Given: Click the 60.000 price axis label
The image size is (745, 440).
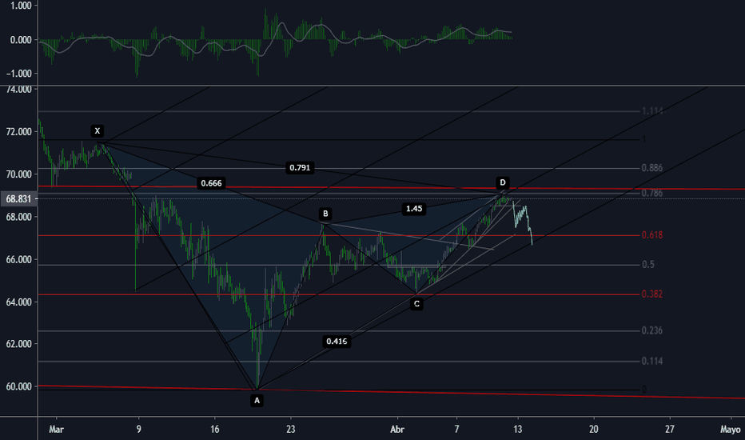Looking at the screenshot, I should 19,386.
